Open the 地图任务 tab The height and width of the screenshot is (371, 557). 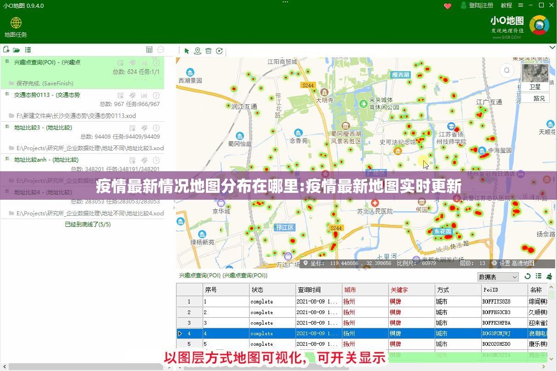click(16, 28)
